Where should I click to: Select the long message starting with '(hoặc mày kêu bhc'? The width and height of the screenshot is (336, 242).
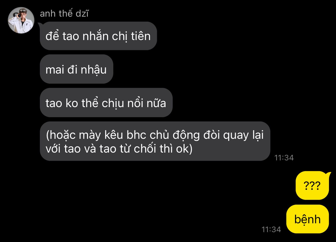pos(155,141)
